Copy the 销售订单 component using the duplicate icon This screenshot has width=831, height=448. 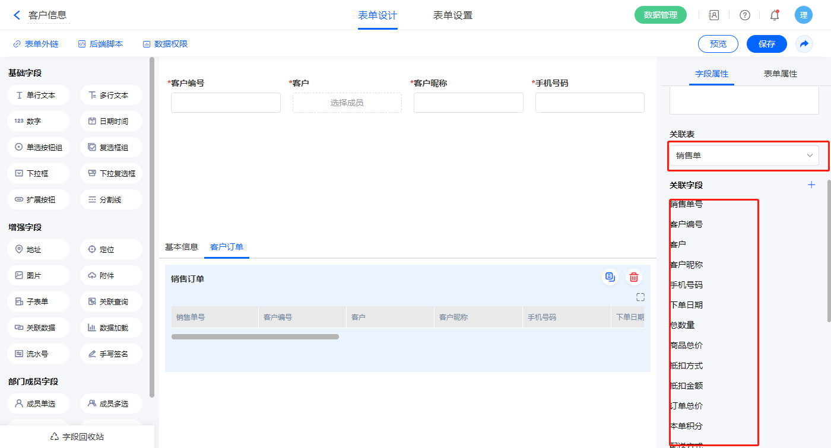click(x=610, y=277)
